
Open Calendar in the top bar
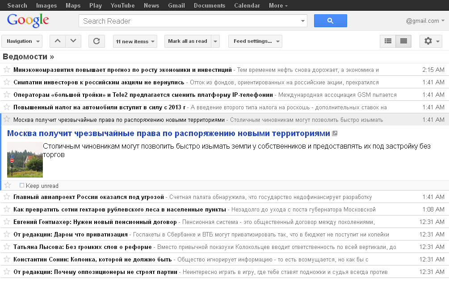[x=247, y=5]
